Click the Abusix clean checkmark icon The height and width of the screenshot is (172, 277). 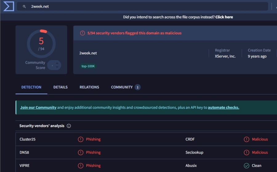(247, 166)
